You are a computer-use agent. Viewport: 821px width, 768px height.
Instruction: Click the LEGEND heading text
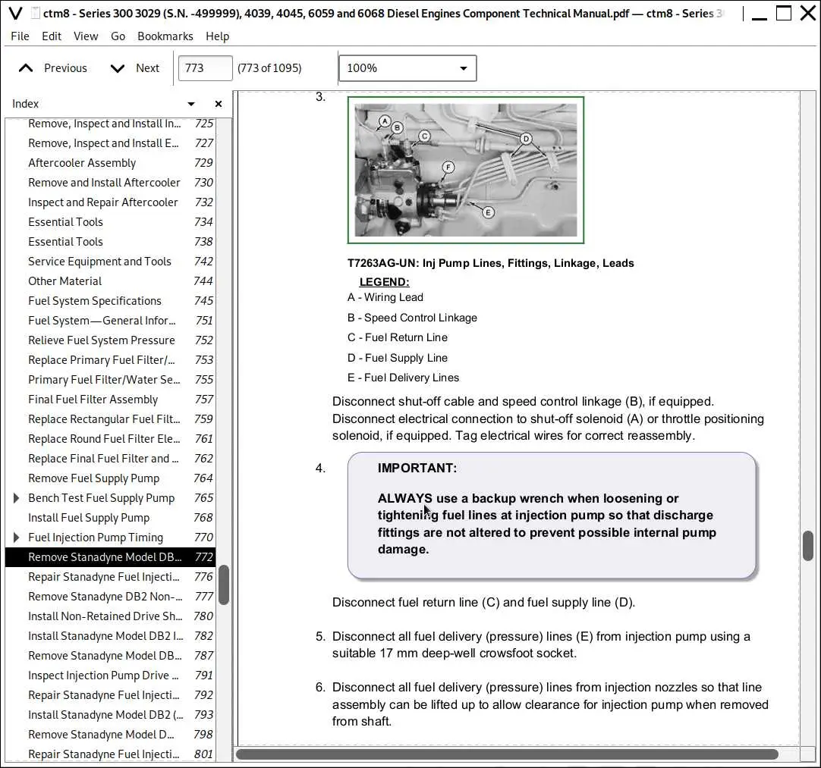(384, 282)
